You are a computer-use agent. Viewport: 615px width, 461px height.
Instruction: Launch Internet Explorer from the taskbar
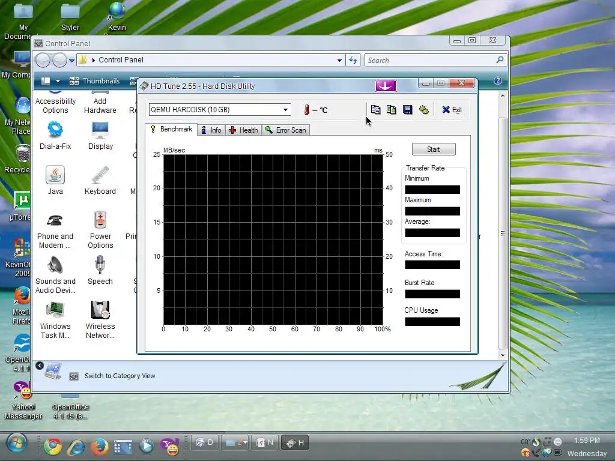[x=76, y=447]
